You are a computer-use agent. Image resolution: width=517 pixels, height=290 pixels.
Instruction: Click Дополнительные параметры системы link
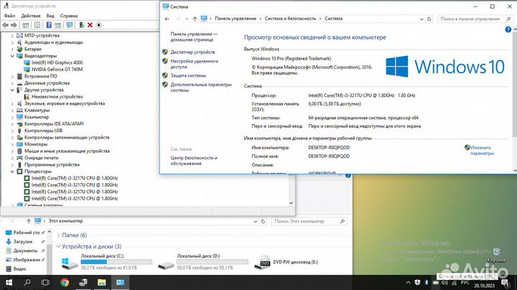(201, 88)
